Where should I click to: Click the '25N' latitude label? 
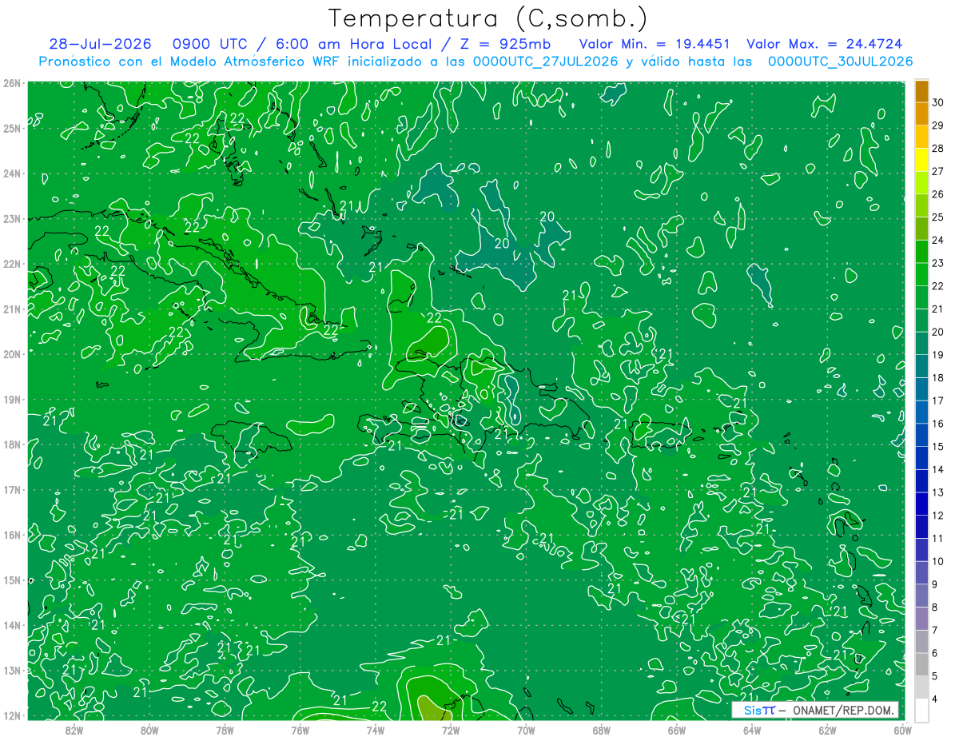coord(12,128)
